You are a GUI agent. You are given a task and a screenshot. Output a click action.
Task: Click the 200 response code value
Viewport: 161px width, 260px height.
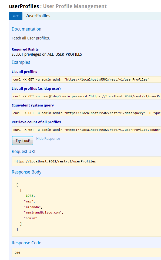[x=17, y=252]
